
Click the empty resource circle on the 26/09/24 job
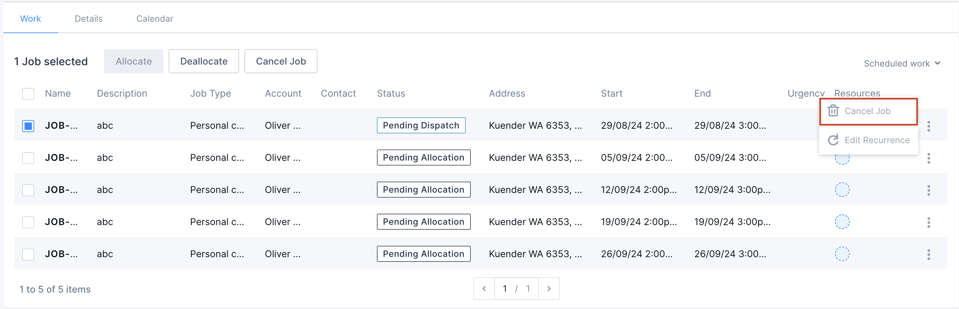[x=842, y=254]
